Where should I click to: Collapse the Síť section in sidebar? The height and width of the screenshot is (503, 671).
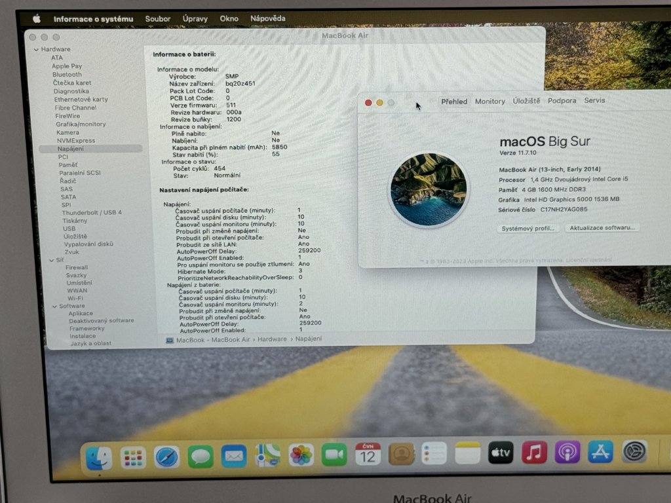[51, 260]
